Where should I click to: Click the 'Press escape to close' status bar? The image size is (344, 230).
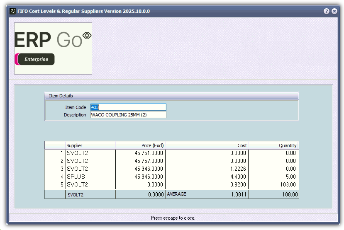pos(173,218)
